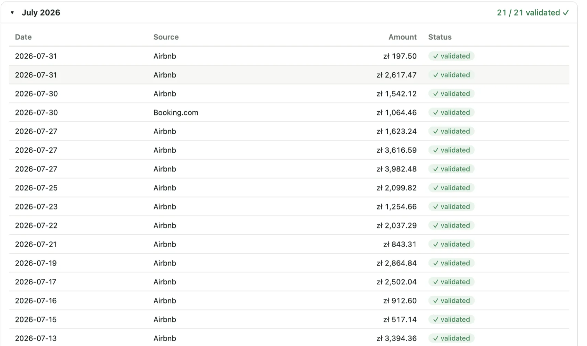Select the amount zł 3,394.36
Viewport: 587px width, 346px height.
[x=396, y=338]
